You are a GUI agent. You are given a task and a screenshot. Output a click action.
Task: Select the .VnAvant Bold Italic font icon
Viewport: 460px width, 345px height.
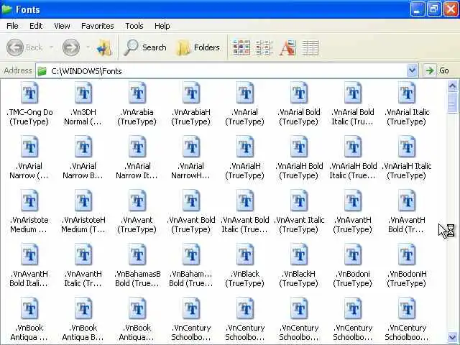245,201
